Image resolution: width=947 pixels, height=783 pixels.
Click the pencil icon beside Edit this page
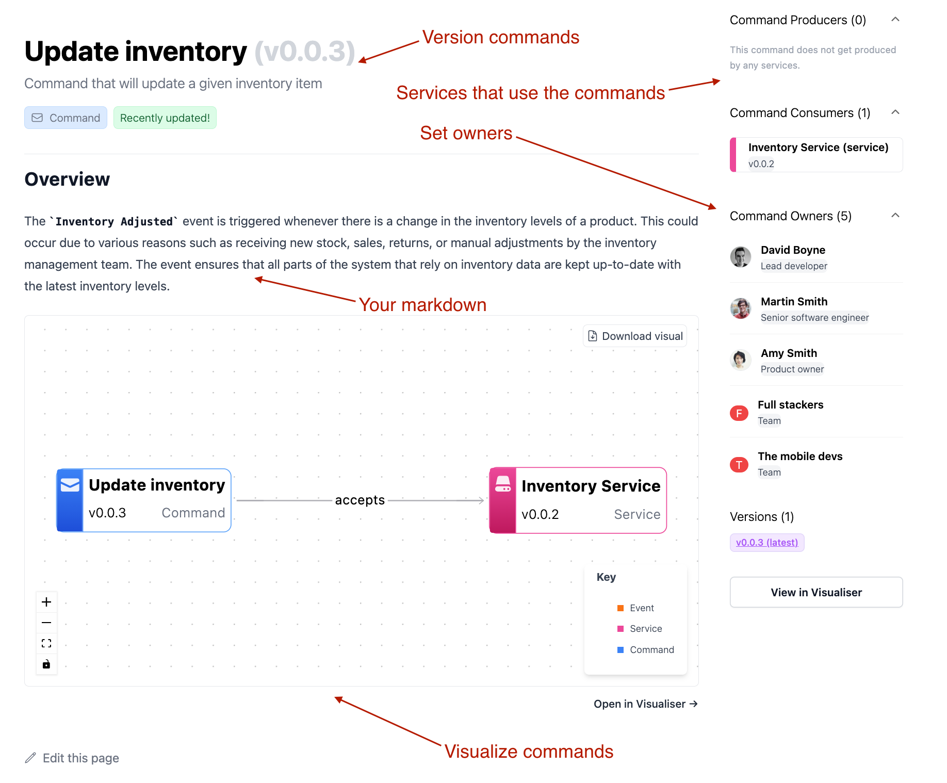(x=31, y=758)
